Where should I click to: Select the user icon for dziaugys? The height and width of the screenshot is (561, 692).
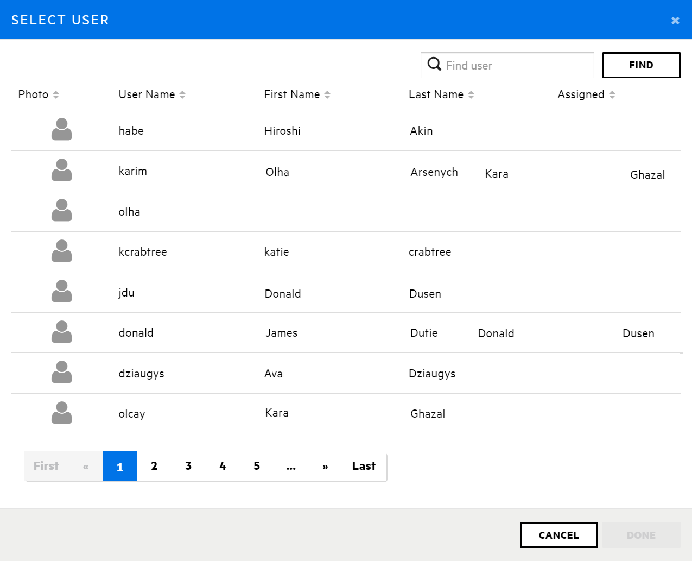(x=61, y=373)
